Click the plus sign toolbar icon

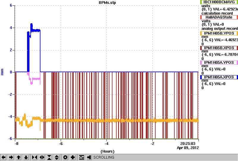[73, 157]
